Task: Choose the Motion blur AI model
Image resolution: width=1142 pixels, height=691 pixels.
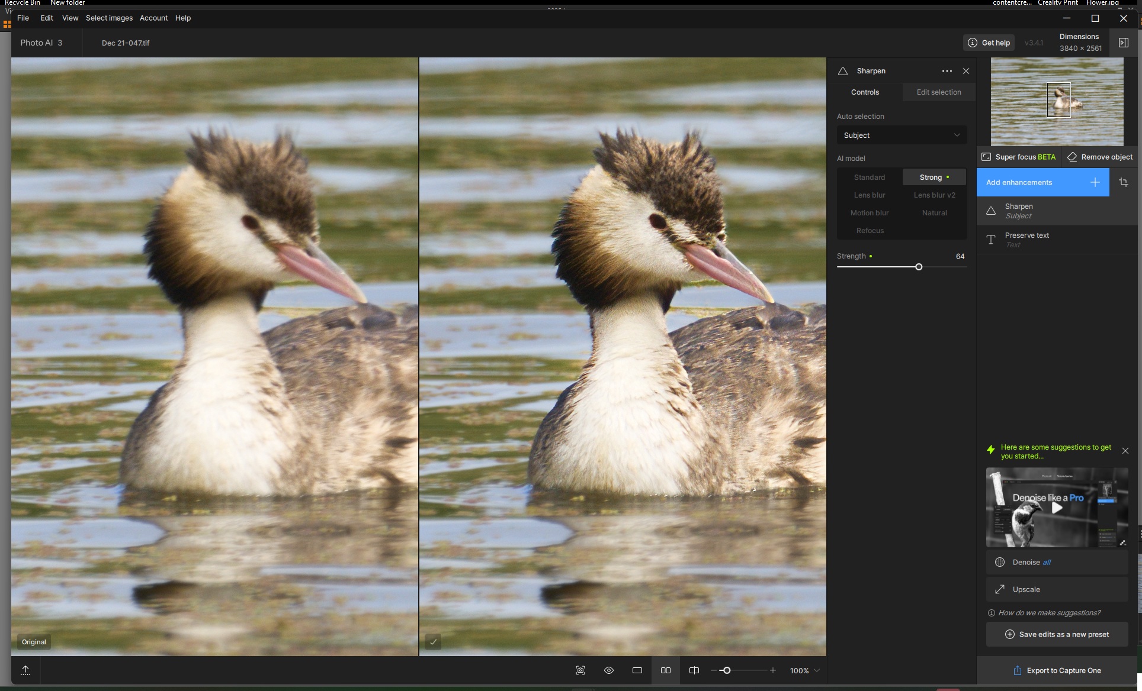Action: [870, 213]
